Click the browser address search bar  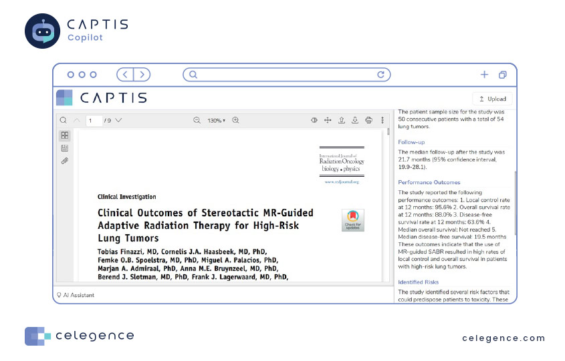[x=286, y=75]
